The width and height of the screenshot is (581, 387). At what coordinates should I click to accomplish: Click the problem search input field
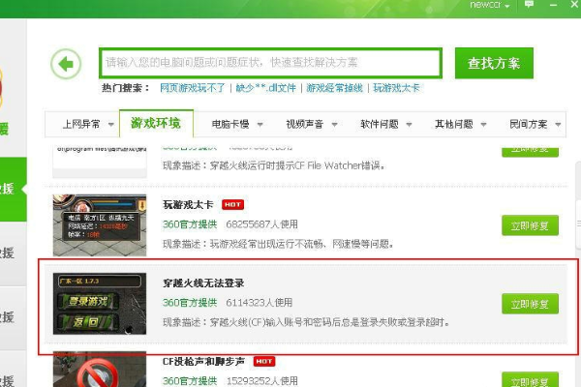pyautogui.click(x=270, y=63)
